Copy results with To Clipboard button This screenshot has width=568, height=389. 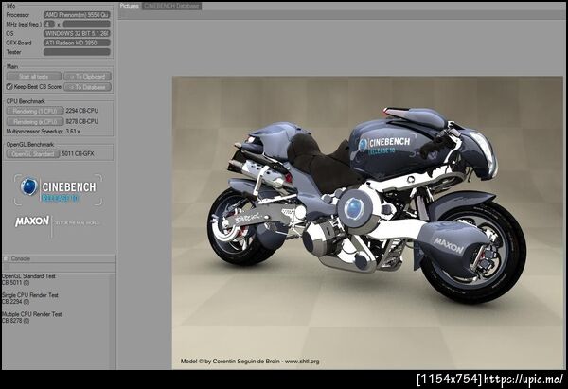pyautogui.click(x=87, y=77)
